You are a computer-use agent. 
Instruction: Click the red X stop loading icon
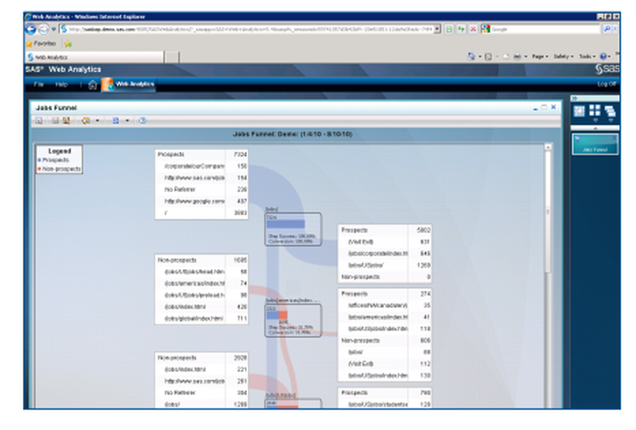click(x=473, y=29)
